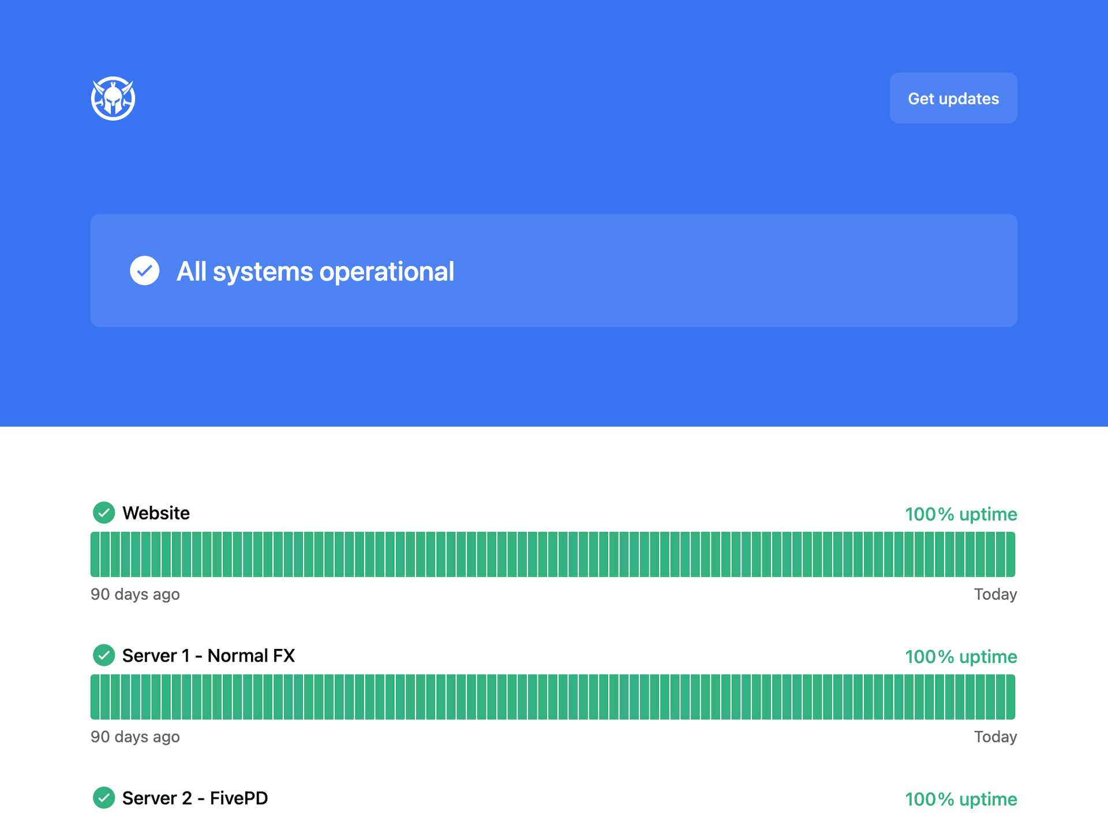Click Server 1 green check icon
1108x817 pixels.
click(x=104, y=655)
